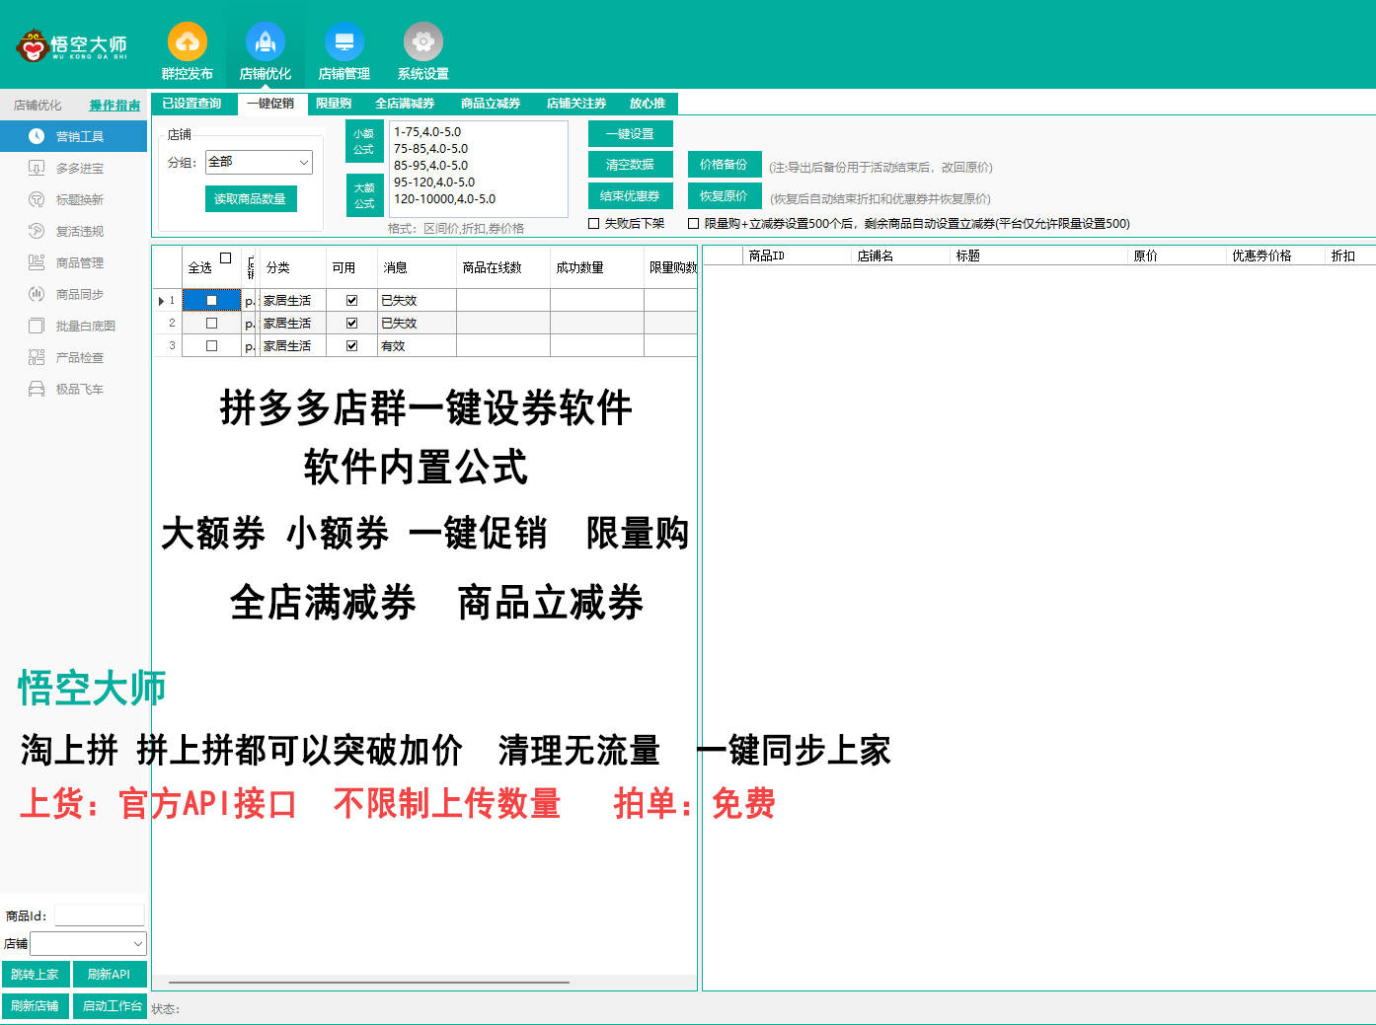Viewport: 1376px width, 1025px height.
Task: Click the 清空数据 button
Action: 630,165
